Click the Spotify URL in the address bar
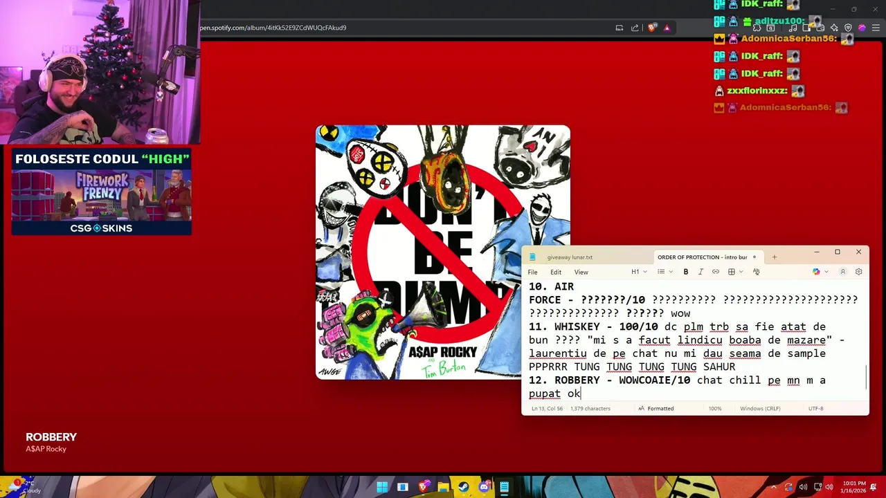The image size is (886, 498). click(273, 28)
